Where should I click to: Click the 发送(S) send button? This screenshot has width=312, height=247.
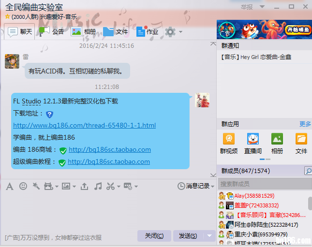[x=188, y=236]
